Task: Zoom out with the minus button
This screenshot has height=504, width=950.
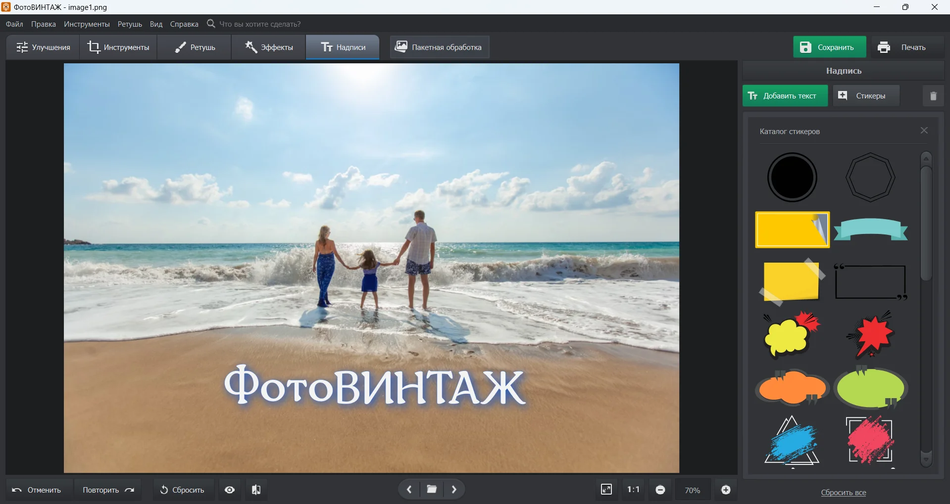Action: click(660, 490)
